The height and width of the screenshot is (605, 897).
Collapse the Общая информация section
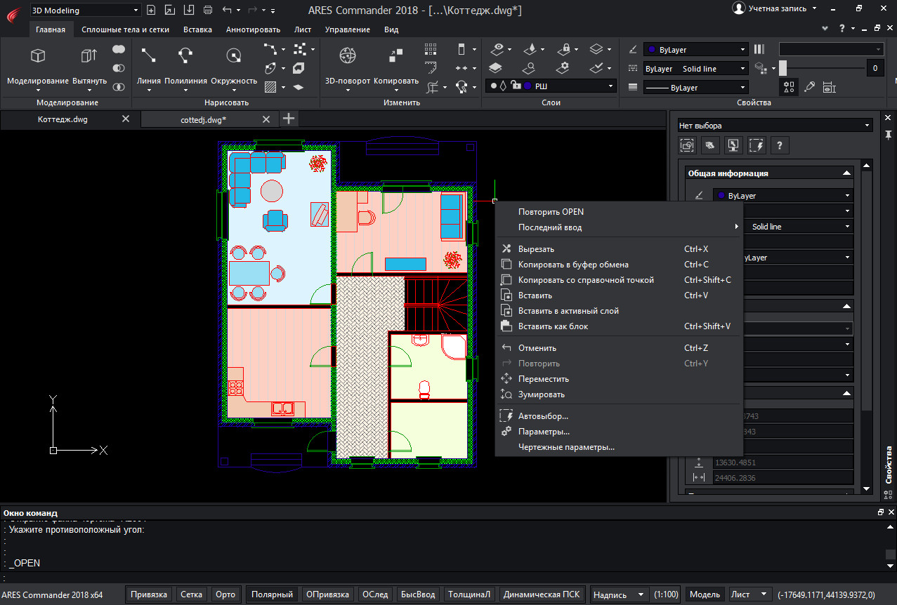(846, 173)
